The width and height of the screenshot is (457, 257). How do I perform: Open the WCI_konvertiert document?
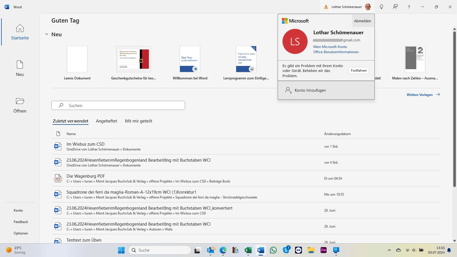(x=246, y=210)
